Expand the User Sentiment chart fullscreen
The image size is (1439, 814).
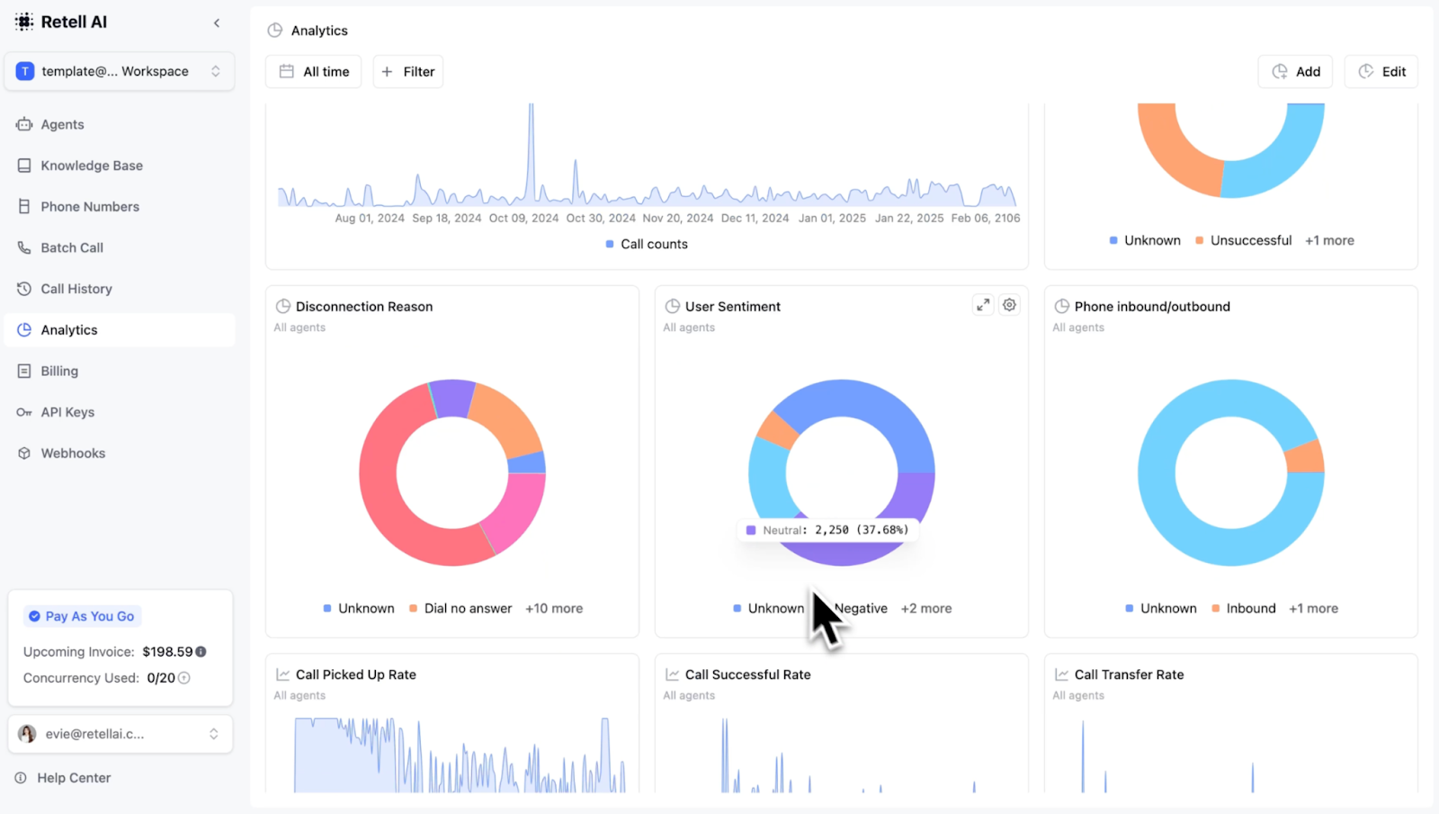coord(983,305)
